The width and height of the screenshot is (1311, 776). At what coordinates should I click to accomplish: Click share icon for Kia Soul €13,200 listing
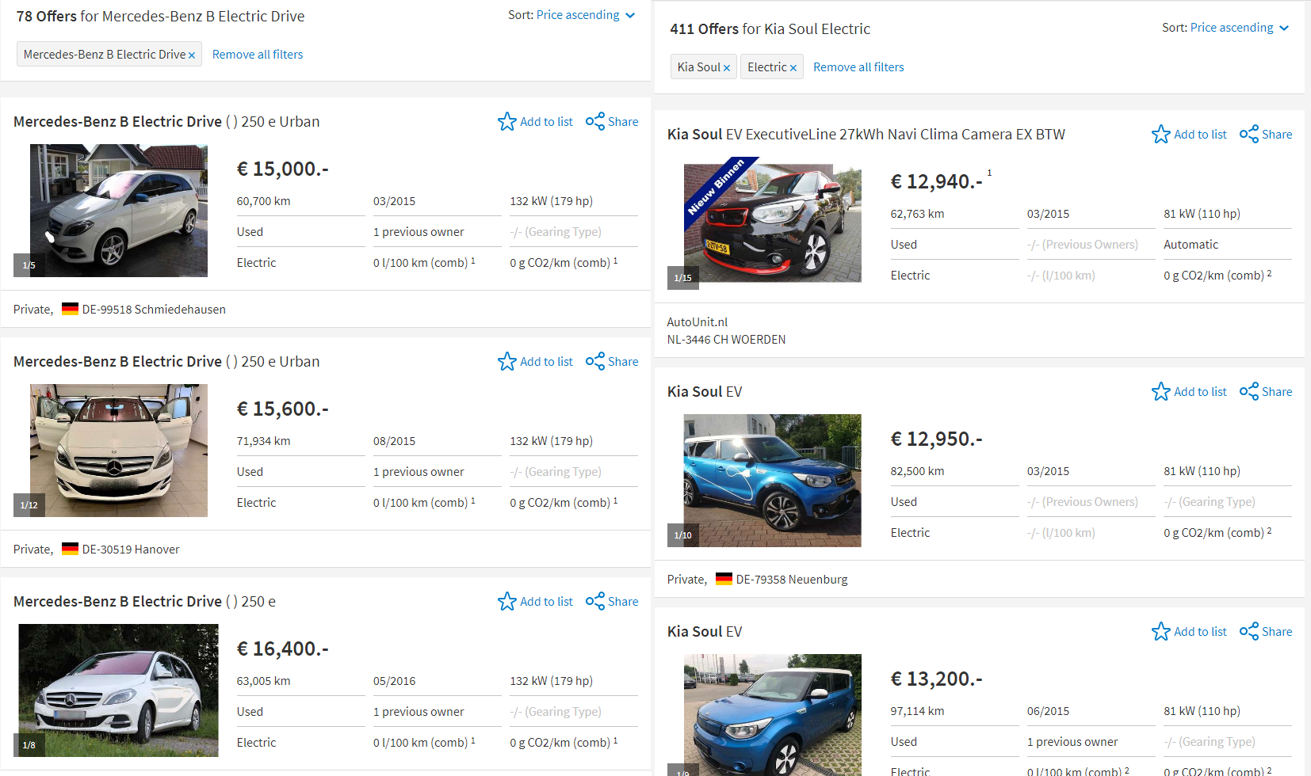1249,631
